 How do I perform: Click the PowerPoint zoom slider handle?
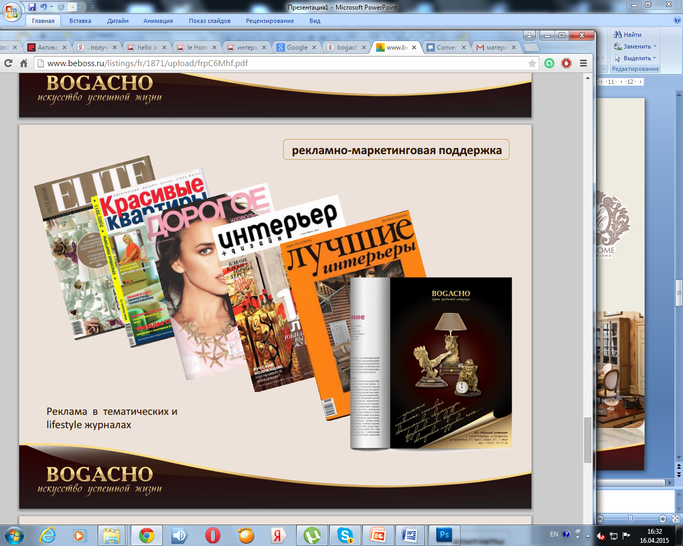[630, 518]
